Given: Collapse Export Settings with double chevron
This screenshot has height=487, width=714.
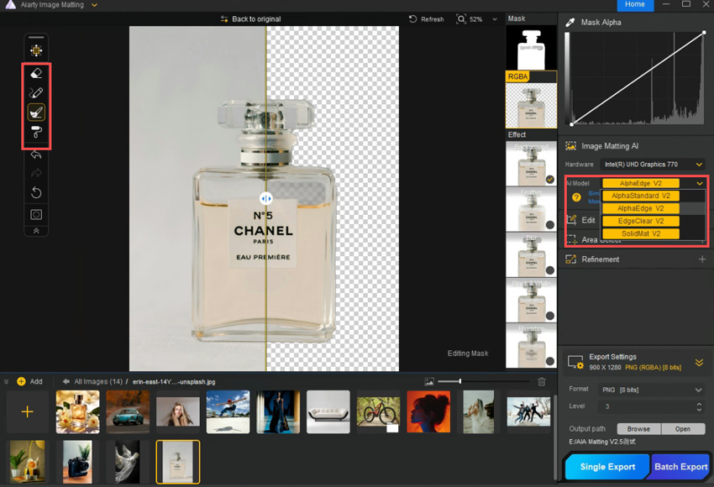Looking at the screenshot, I should pos(699,362).
